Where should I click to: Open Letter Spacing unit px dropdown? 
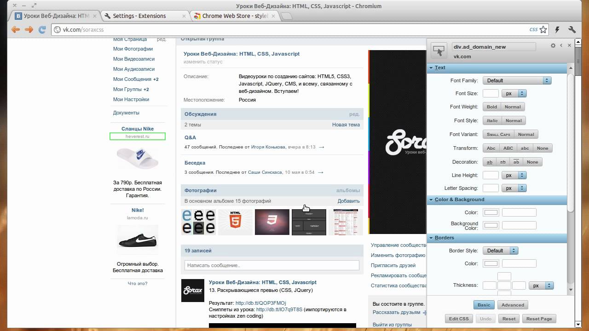514,188
